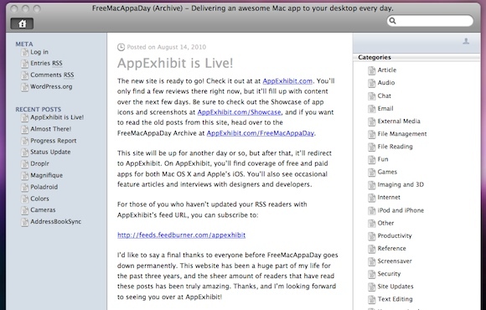
Task: Select the File Reading category
Action: (x=395, y=147)
